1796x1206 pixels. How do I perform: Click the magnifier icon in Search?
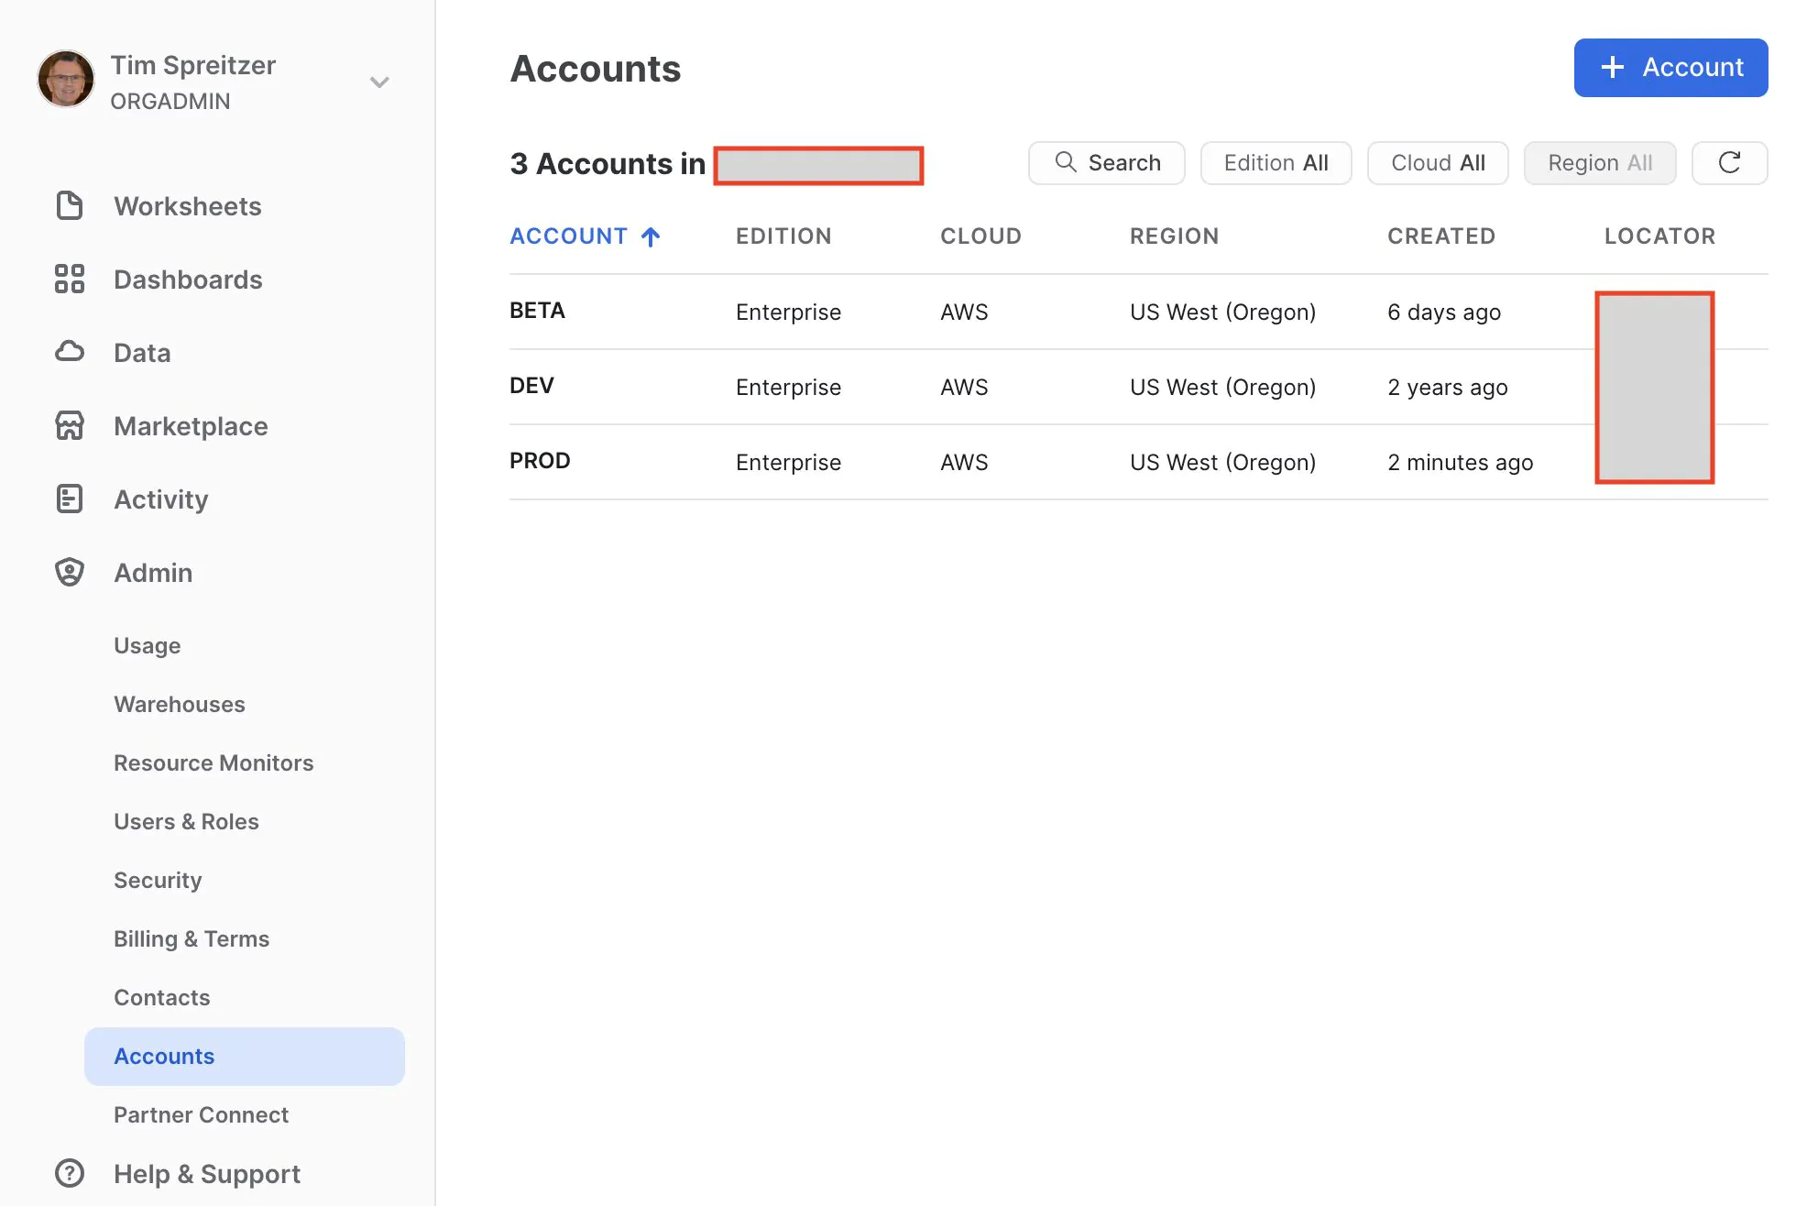point(1066,162)
